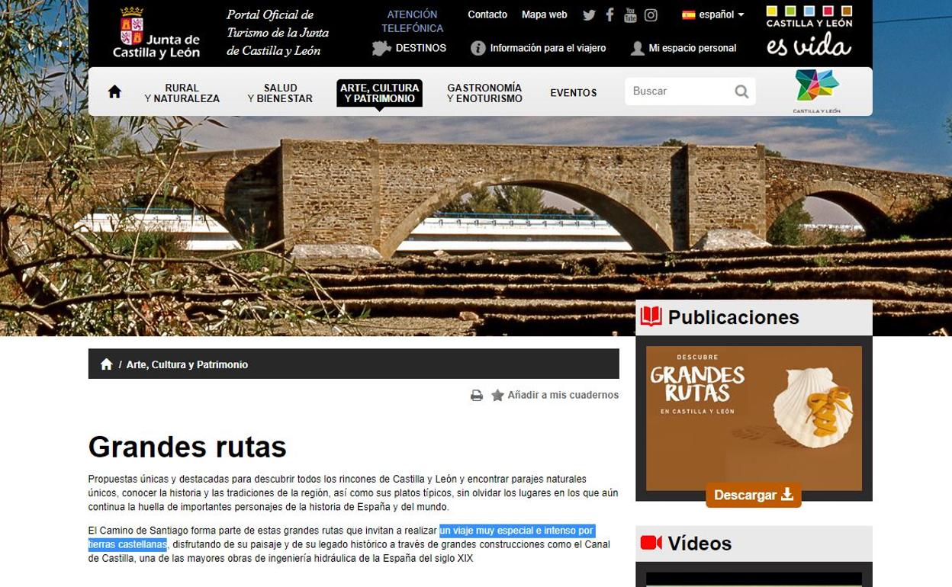Expand the DESTINOS menu

409,47
